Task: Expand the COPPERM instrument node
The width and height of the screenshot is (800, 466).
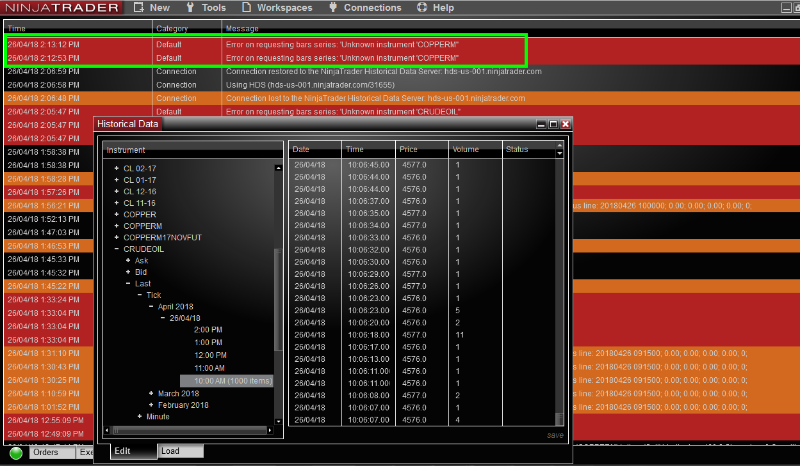Action: 117,226
